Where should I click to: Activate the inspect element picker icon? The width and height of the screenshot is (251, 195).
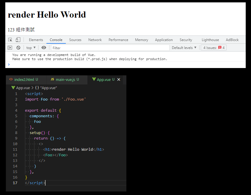point(10,40)
